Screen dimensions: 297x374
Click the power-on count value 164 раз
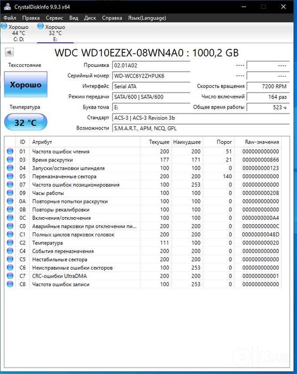[x=268, y=97]
